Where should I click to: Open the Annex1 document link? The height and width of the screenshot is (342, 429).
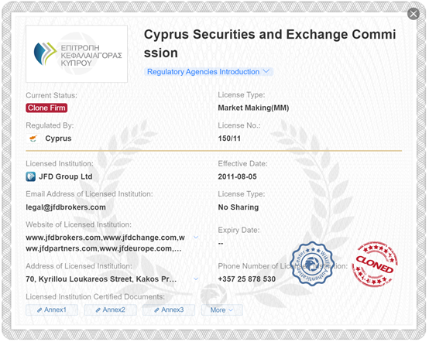[x=52, y=310]
